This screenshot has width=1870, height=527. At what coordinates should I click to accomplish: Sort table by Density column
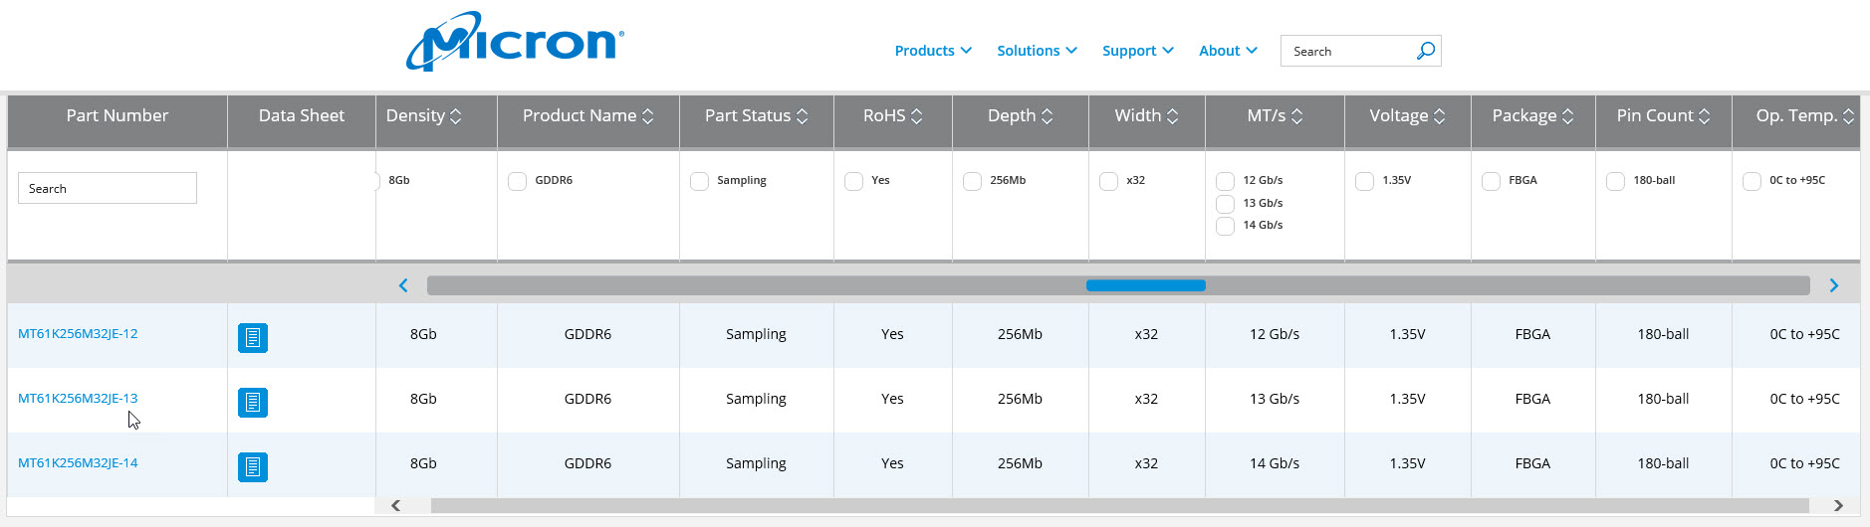[x=455, y=116]
